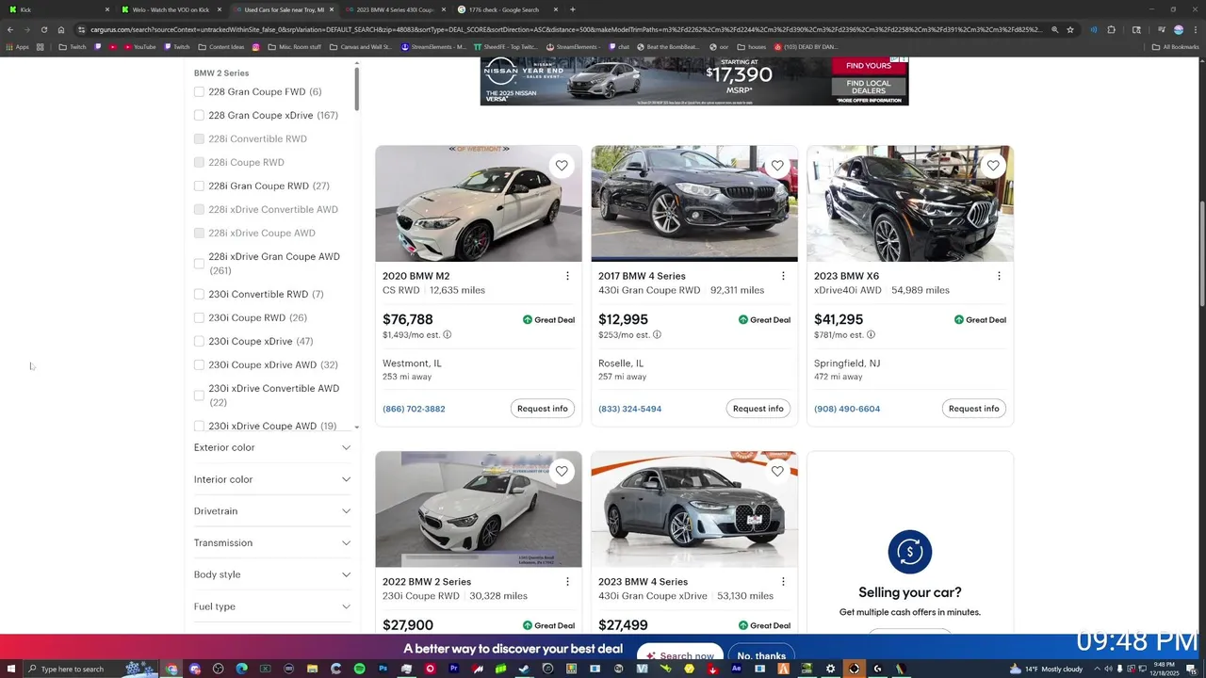The image size is (1206, 678).
Task: Open Premiere Pro from the taskbar
Action: [454, 669]
